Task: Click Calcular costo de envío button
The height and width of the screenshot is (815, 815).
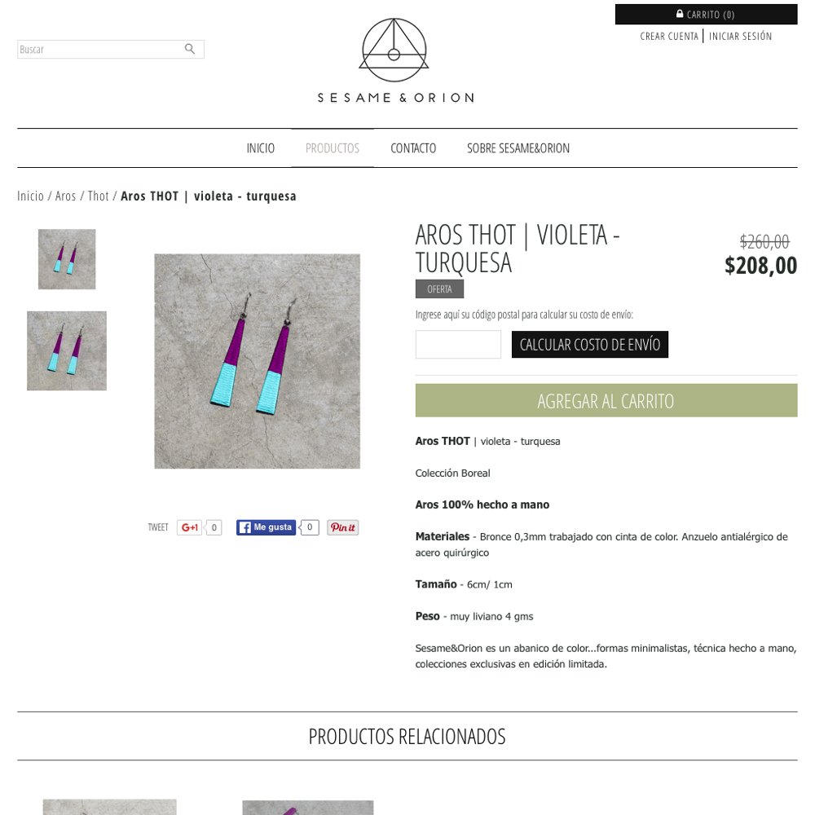Action: [590, 345]
